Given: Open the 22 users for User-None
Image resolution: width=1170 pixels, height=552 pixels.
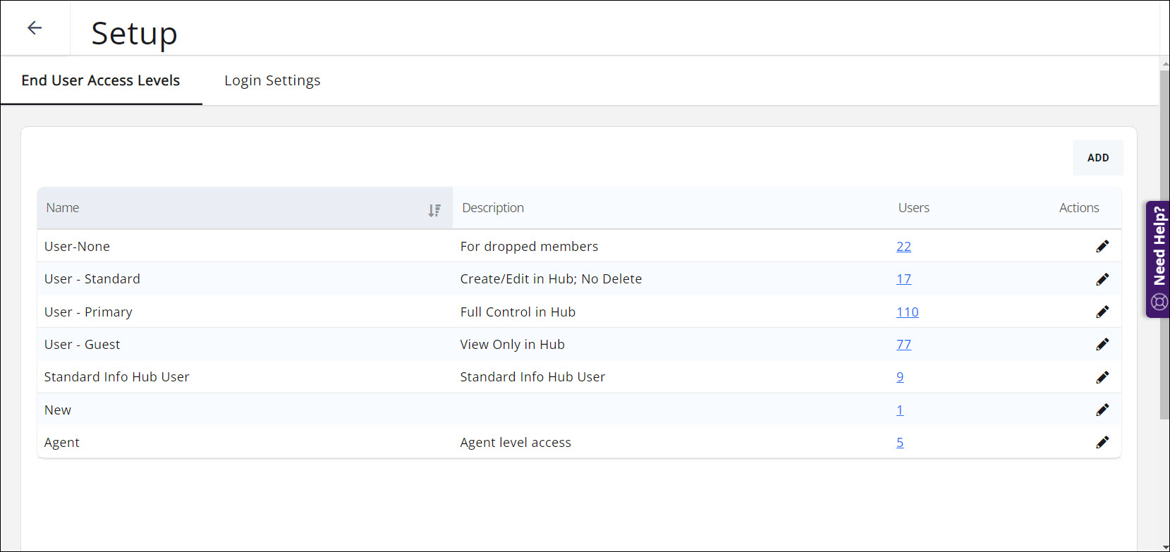Looking at the screenshot, I should [x=903, y=246].
